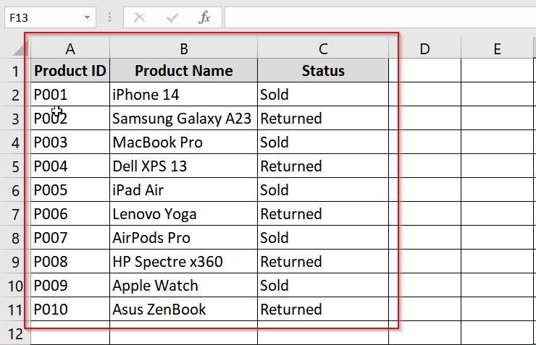Select cell containing P008
536x345 pixels.
[70, 261]
